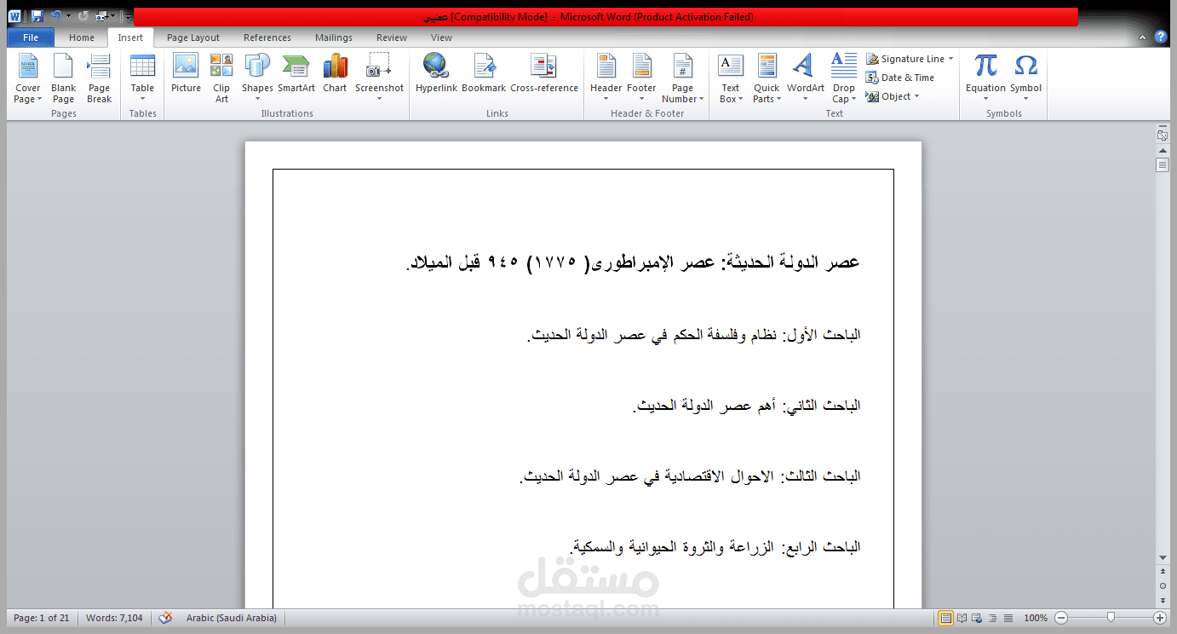The image size is (1177, 634).
Task: Switch to the Page Layout tab
Action: pos(193,37)
